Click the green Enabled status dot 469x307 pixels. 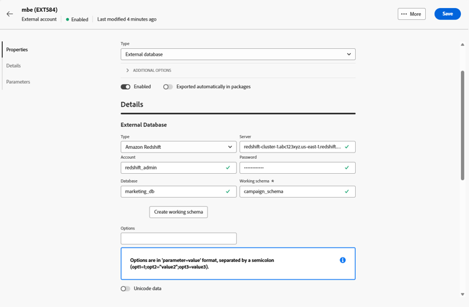pos(68,19)
